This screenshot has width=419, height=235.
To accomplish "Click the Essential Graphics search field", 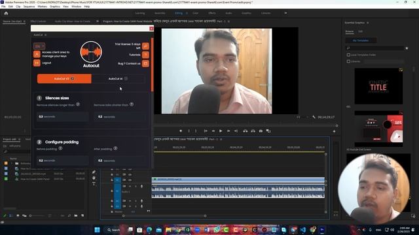I will click(x=375, y=48).
